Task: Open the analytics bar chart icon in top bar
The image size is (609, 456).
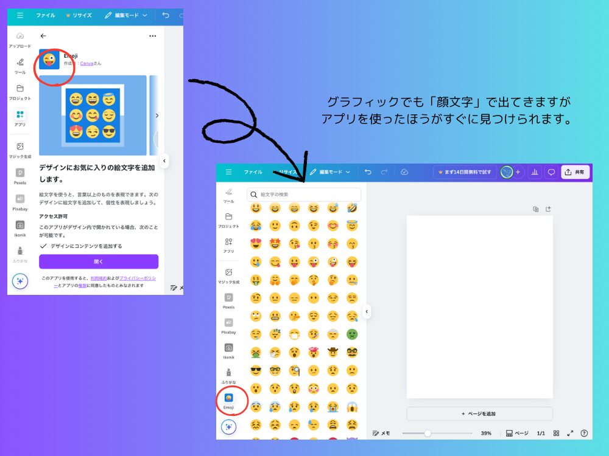Action: point(535,172)
